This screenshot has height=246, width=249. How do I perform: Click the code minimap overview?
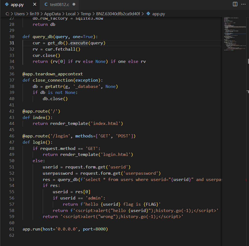pos(235,33)
